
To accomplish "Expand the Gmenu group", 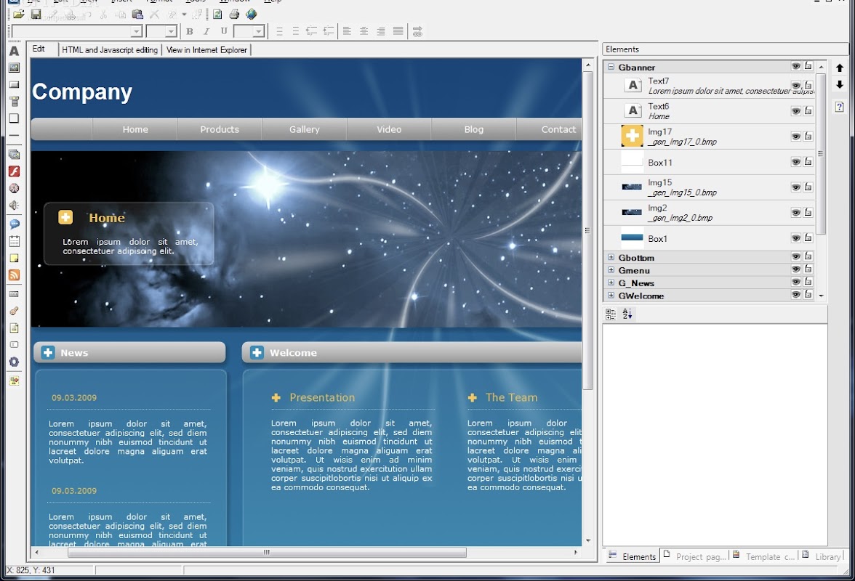I will [x=611, y=270].
